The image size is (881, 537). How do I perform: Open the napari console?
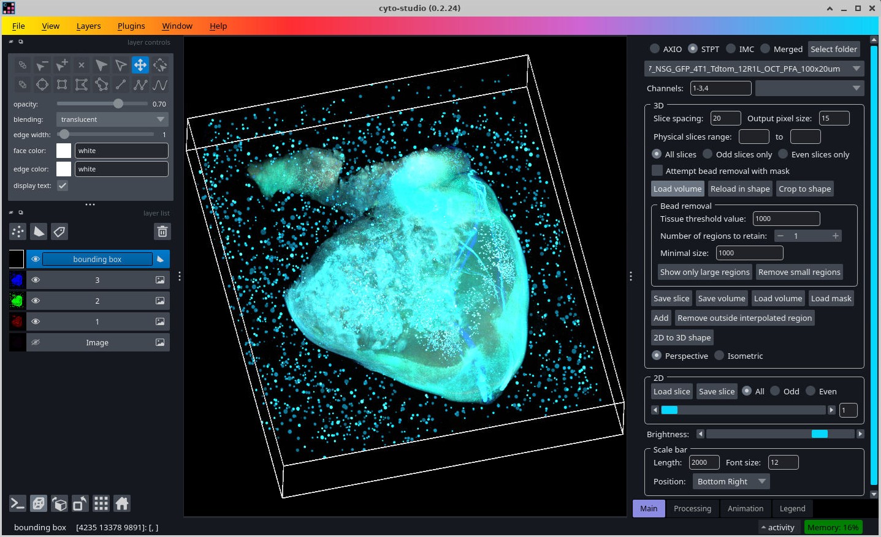(18, 504)
